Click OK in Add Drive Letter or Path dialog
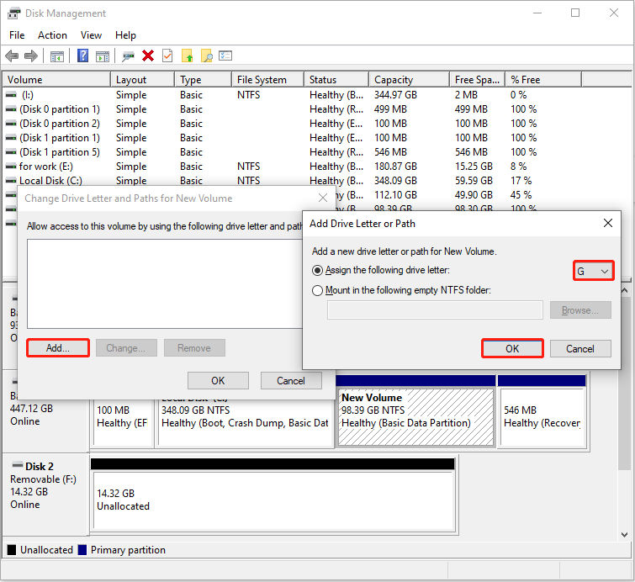Viewport: 635px width, 582px height. coord(512,349)
